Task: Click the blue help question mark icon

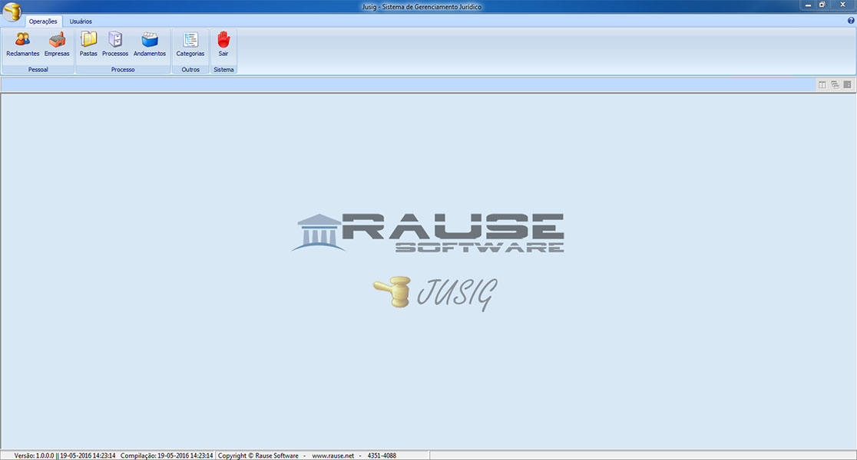Action: (851, 21)
